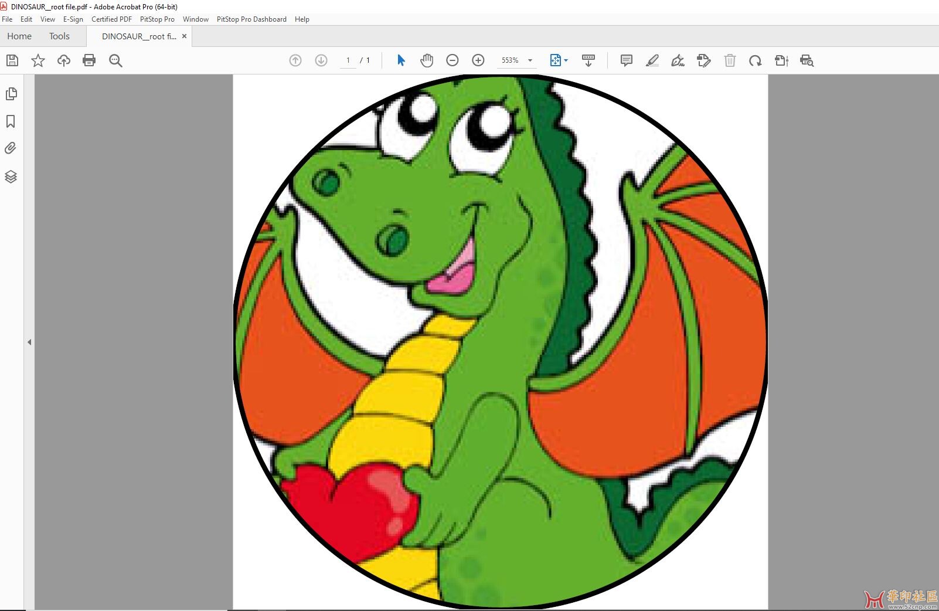
Task: Click the edit stamp tool icon
Action: 704,60
